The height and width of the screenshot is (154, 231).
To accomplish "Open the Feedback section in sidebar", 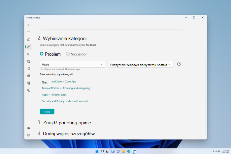I will [x=29, y=47].
